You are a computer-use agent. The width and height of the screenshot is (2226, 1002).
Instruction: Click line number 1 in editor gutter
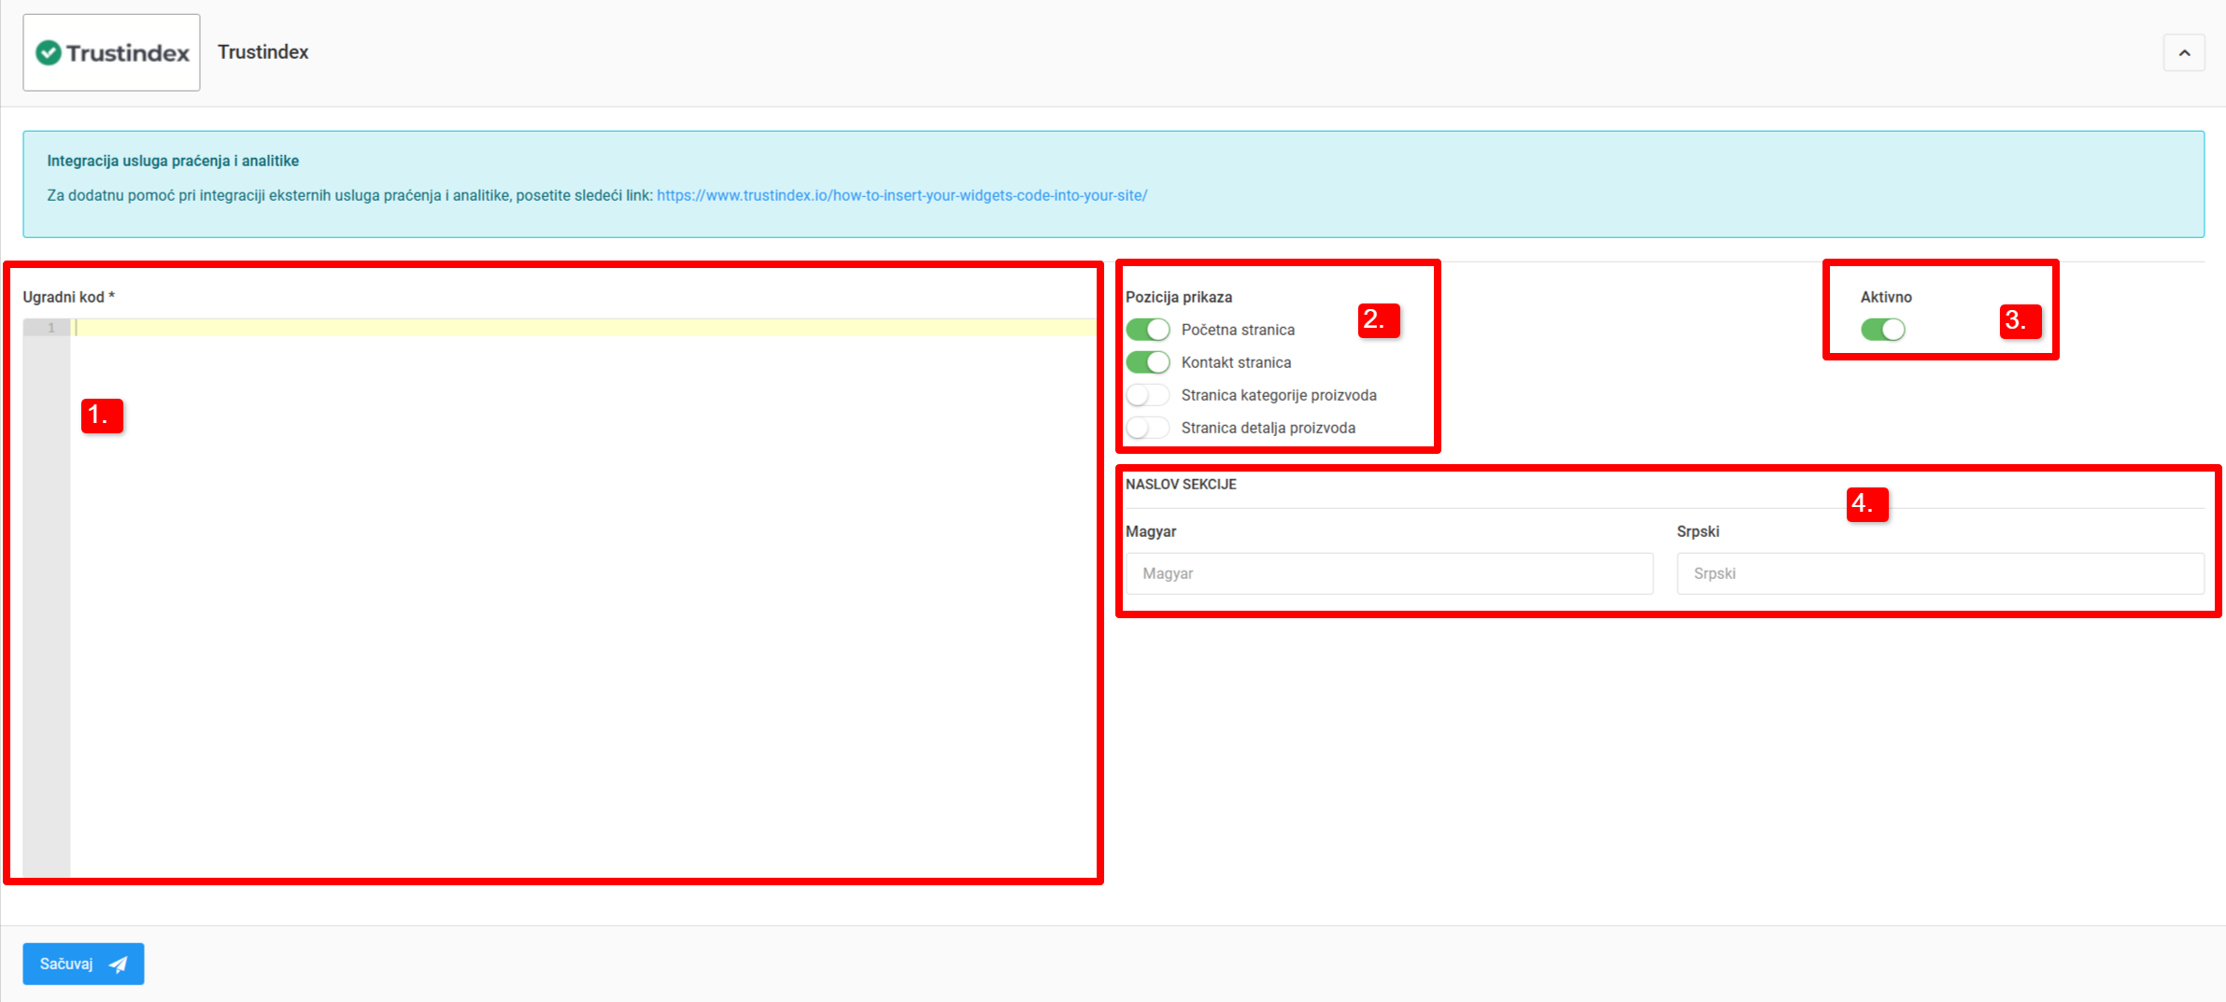pos(50,328)
